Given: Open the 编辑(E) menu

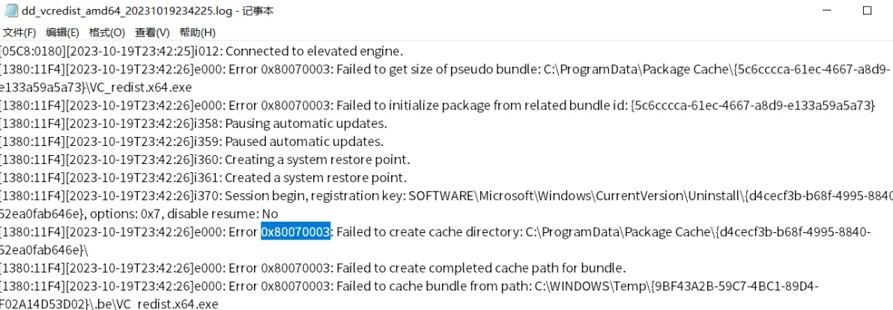Looking at the screenshot, I should [63, 32].
